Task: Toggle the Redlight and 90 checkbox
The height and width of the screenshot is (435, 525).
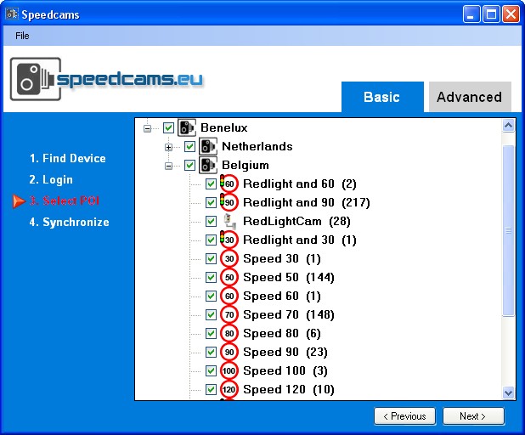Action: [x=211, y=202]
